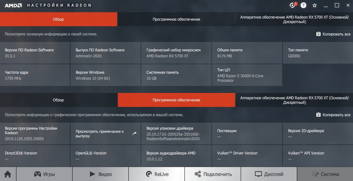353x181 pixels.
Task: Click the Версия Windows tile
Action: tap(105, 75)
